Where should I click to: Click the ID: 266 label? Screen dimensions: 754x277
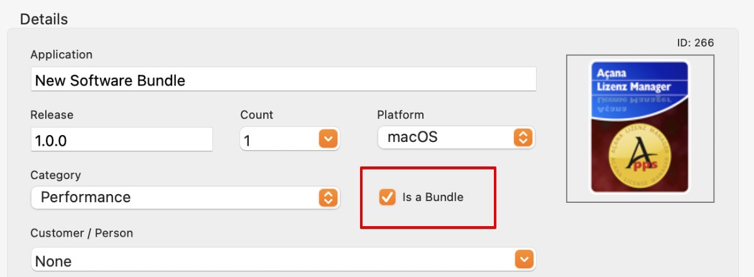click(695, 43)
